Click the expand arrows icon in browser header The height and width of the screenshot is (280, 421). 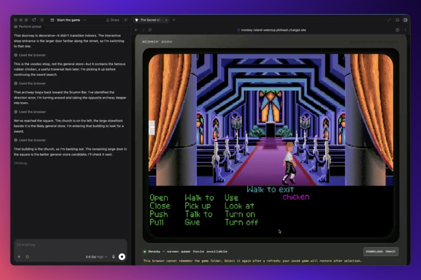point(389,20)
